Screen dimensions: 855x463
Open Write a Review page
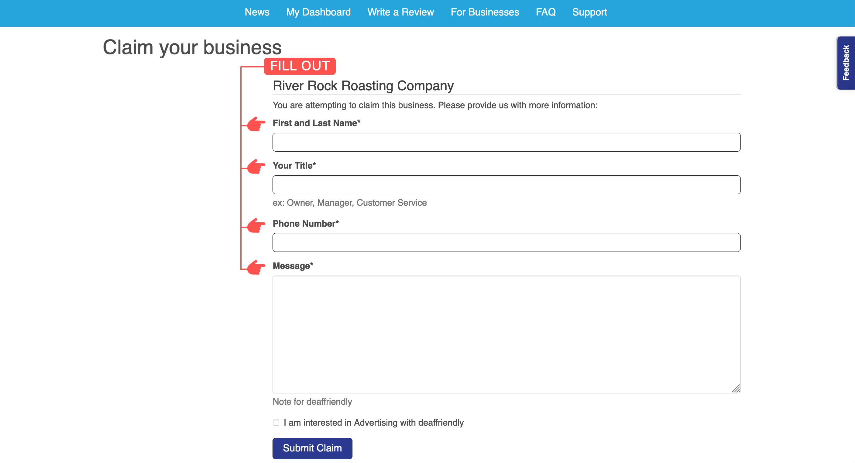401,12
